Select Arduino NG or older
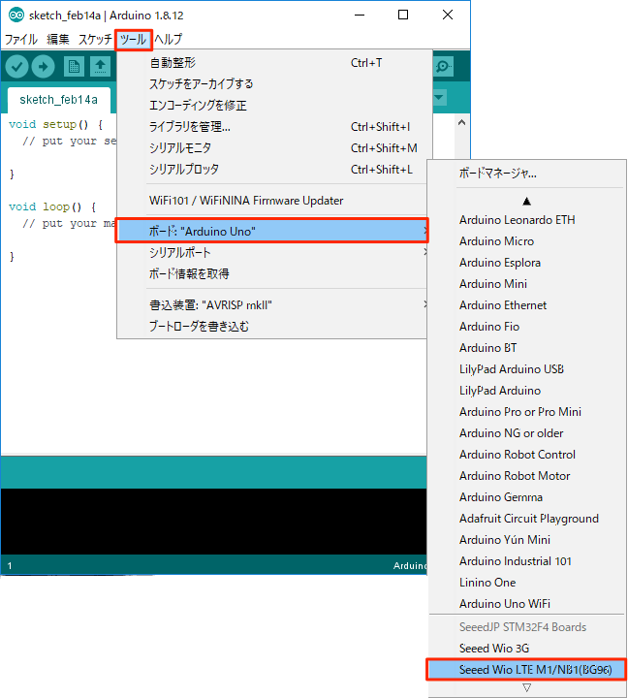The height and width of the screenshot is (698, 628). pos(527,433)
